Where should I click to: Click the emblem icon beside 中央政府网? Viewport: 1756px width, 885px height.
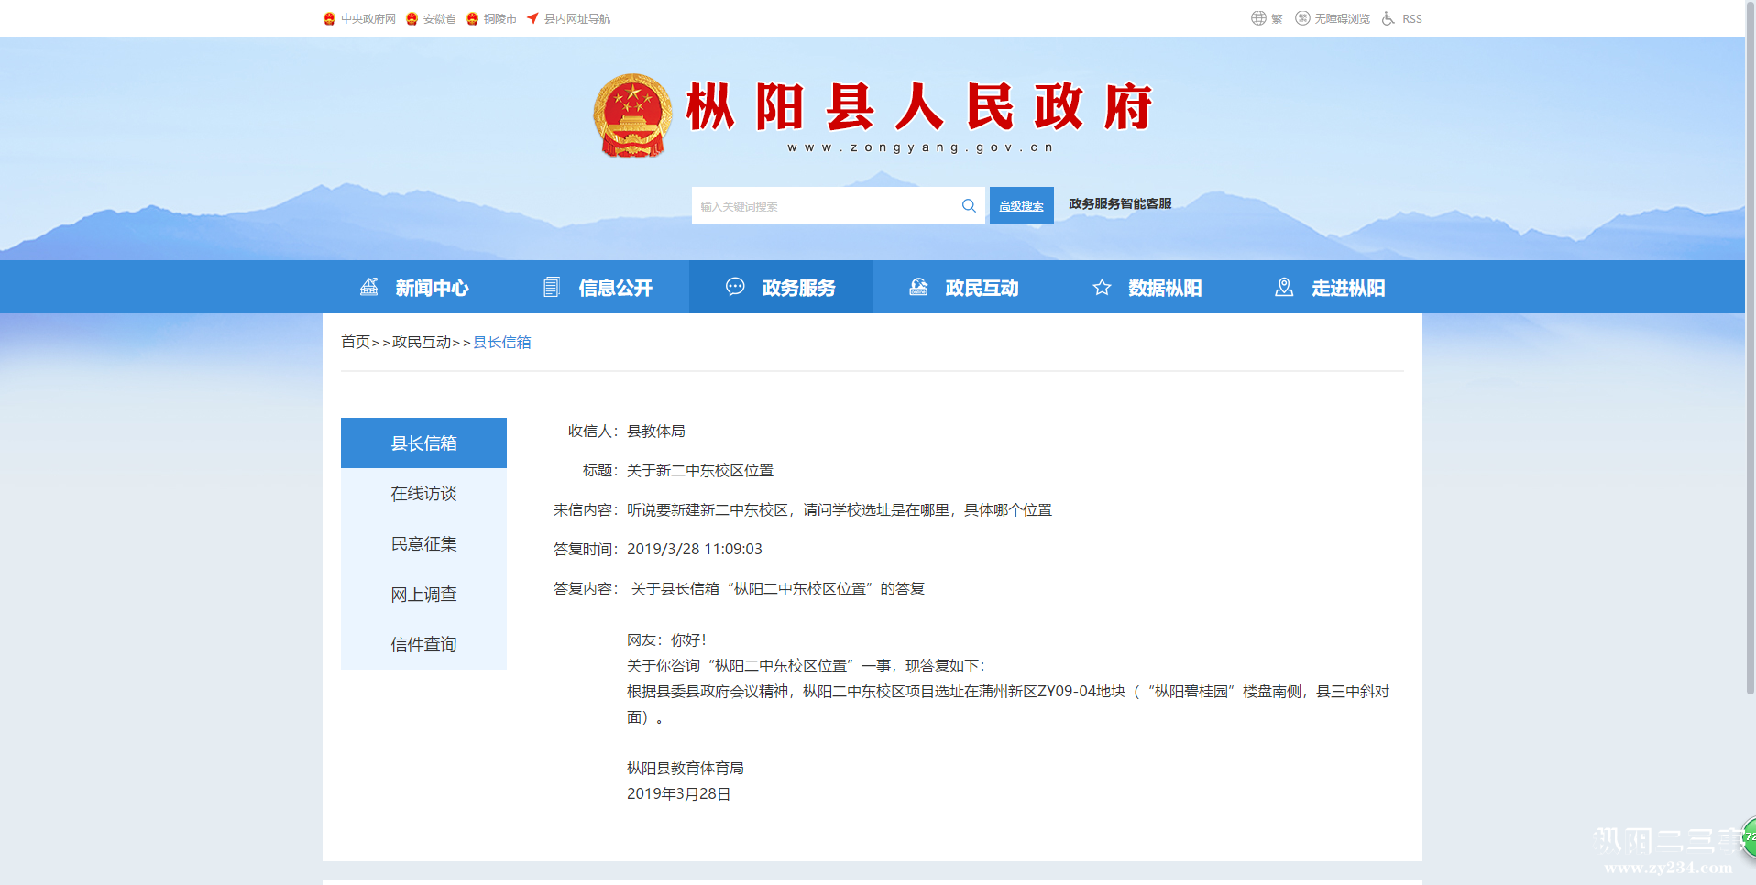point(329,18)
